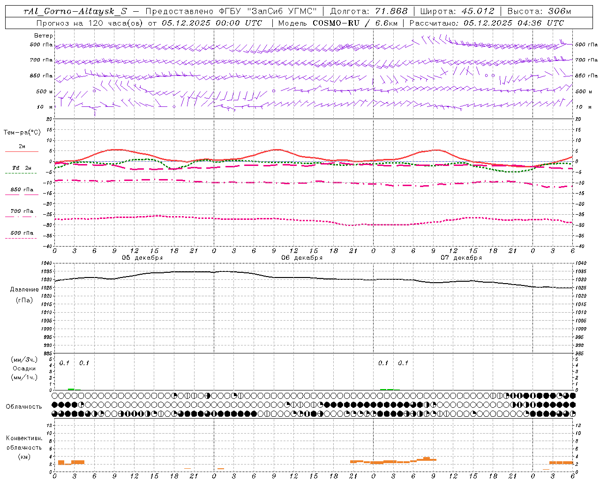Click the (мм/1ч.) precipitation unit label
Image resolution: width=600 pixels, height=480 pixels.
(24, 377)
